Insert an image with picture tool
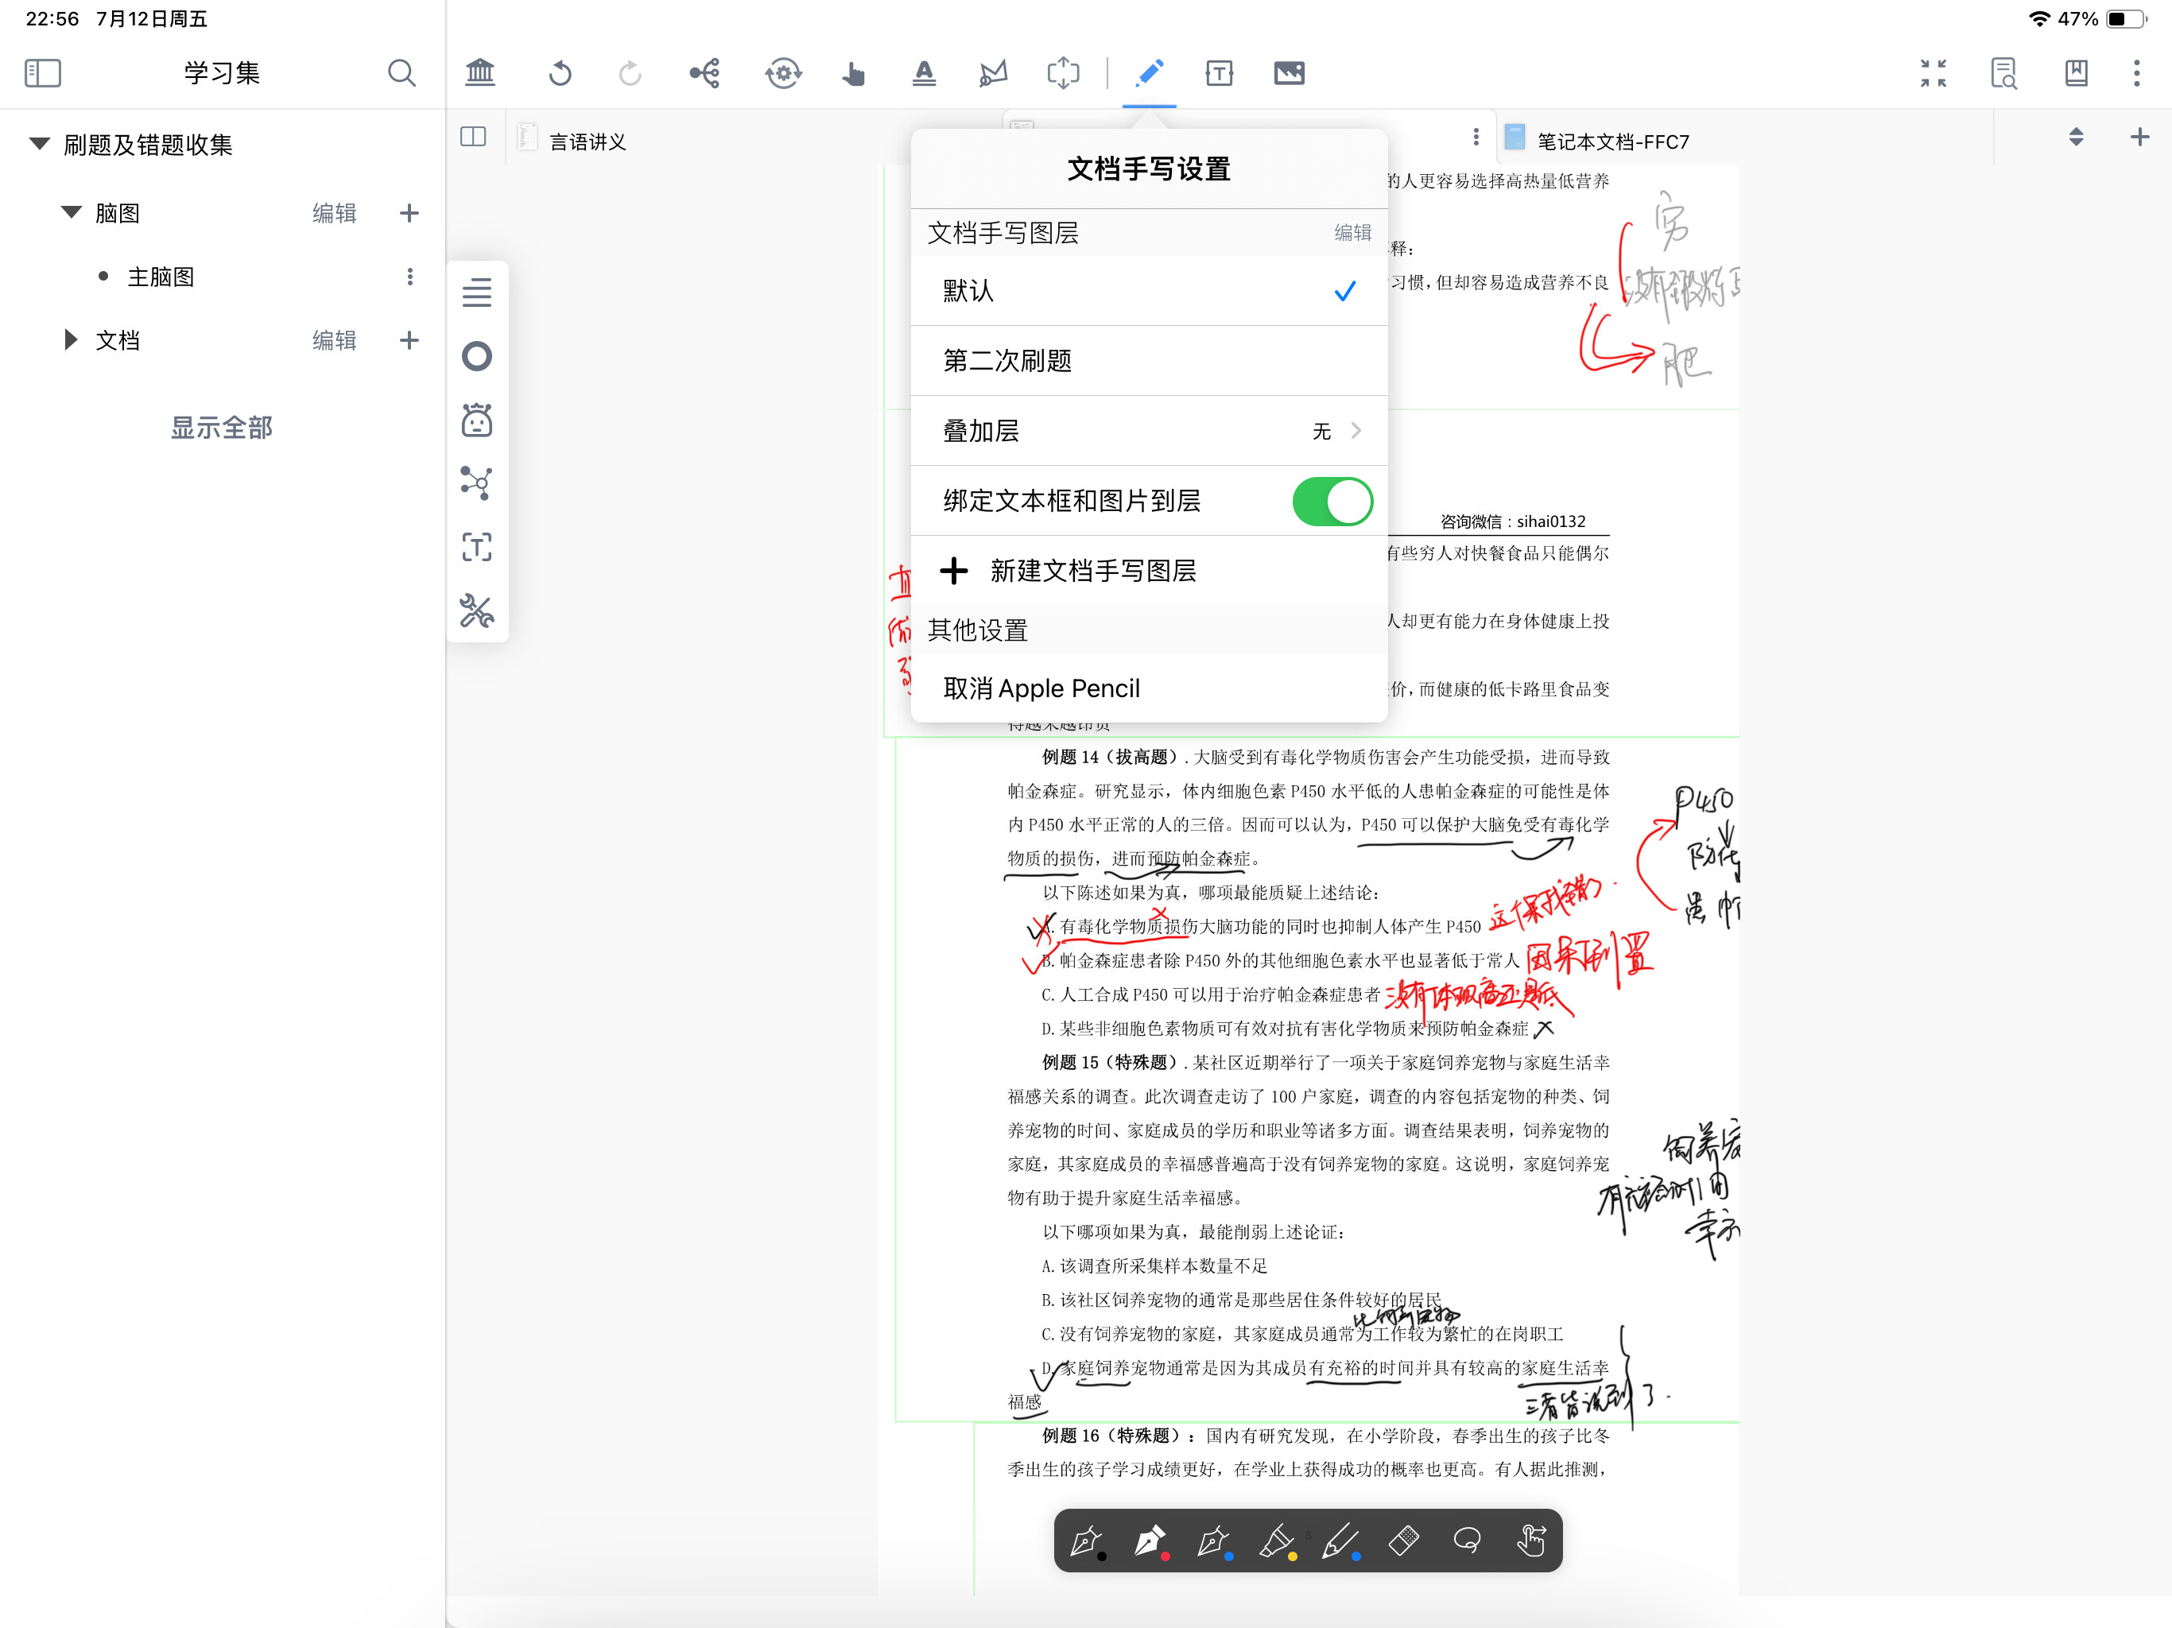 [1288, 72]
